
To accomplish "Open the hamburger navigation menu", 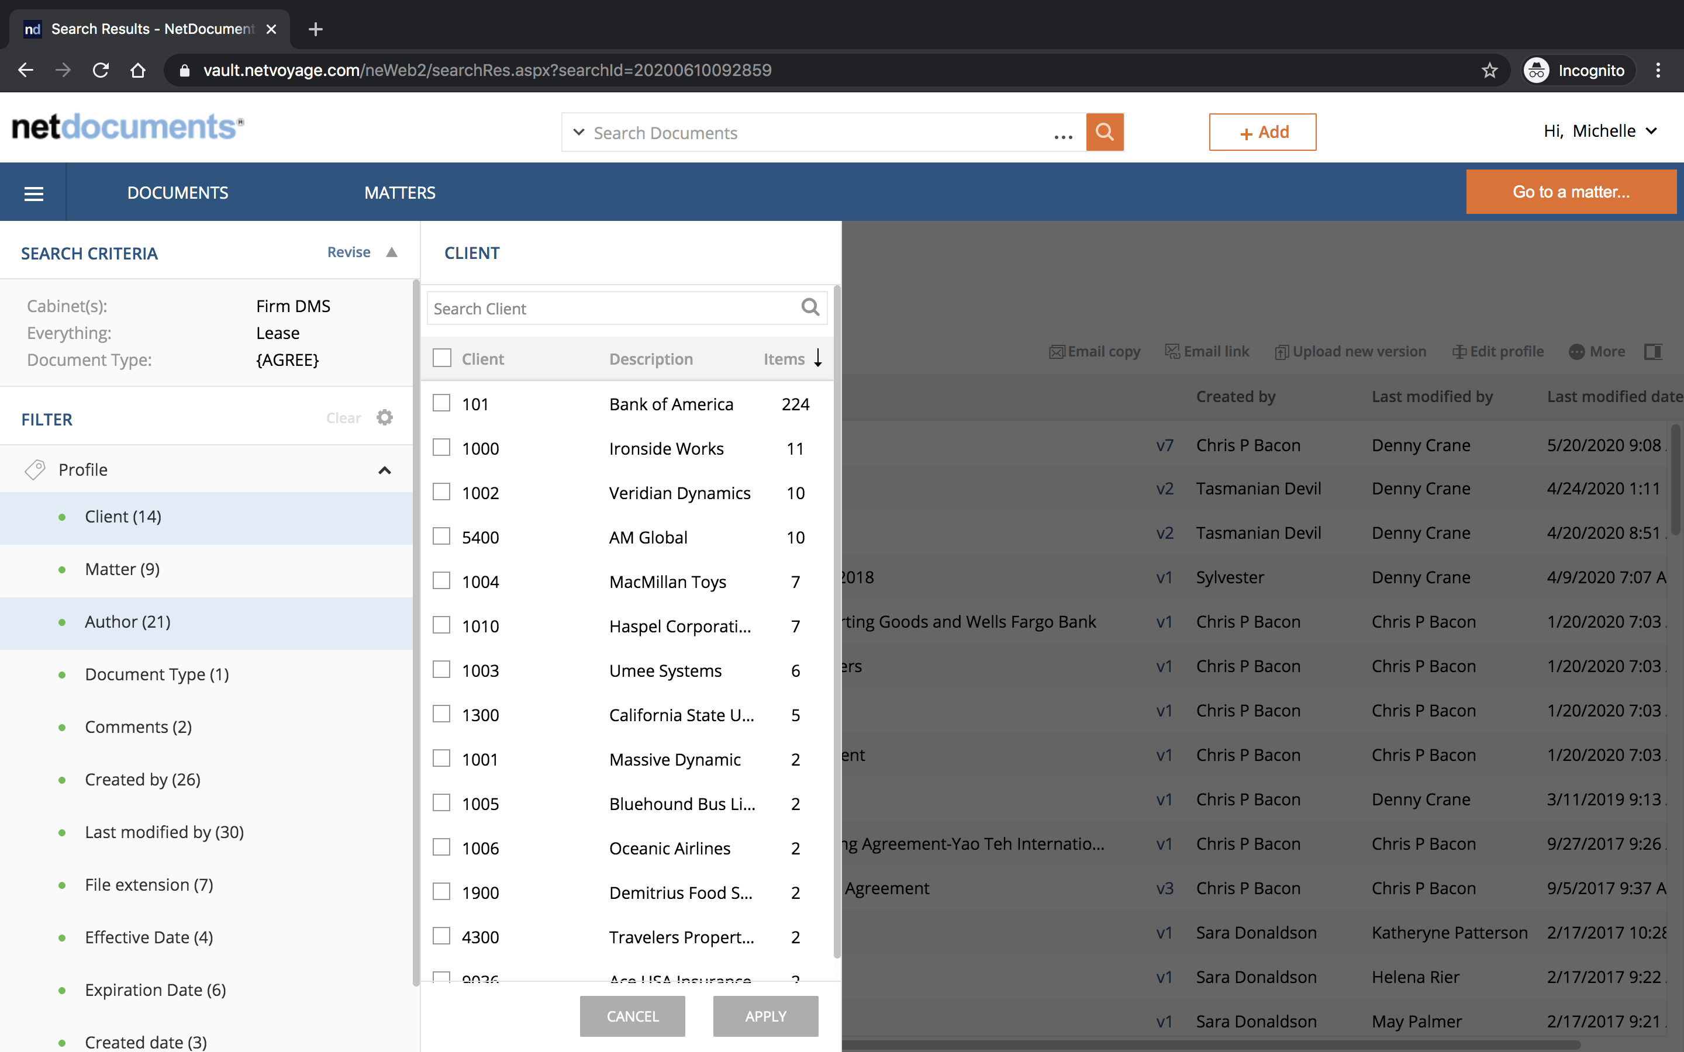I will [33, 193].
